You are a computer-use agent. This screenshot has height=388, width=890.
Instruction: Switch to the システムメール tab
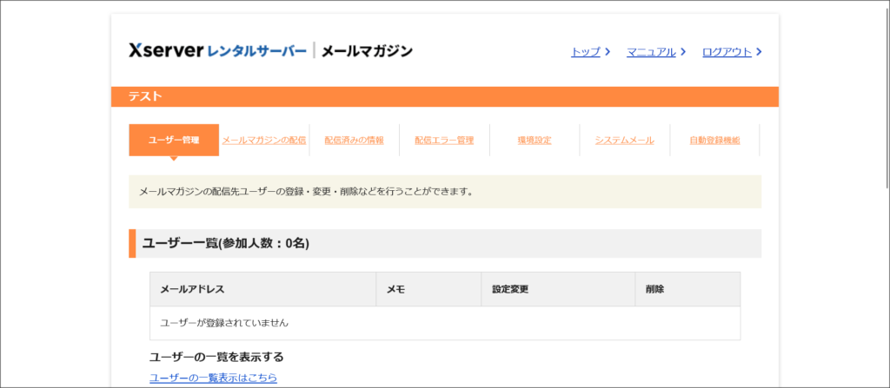[x=624, y=141]
